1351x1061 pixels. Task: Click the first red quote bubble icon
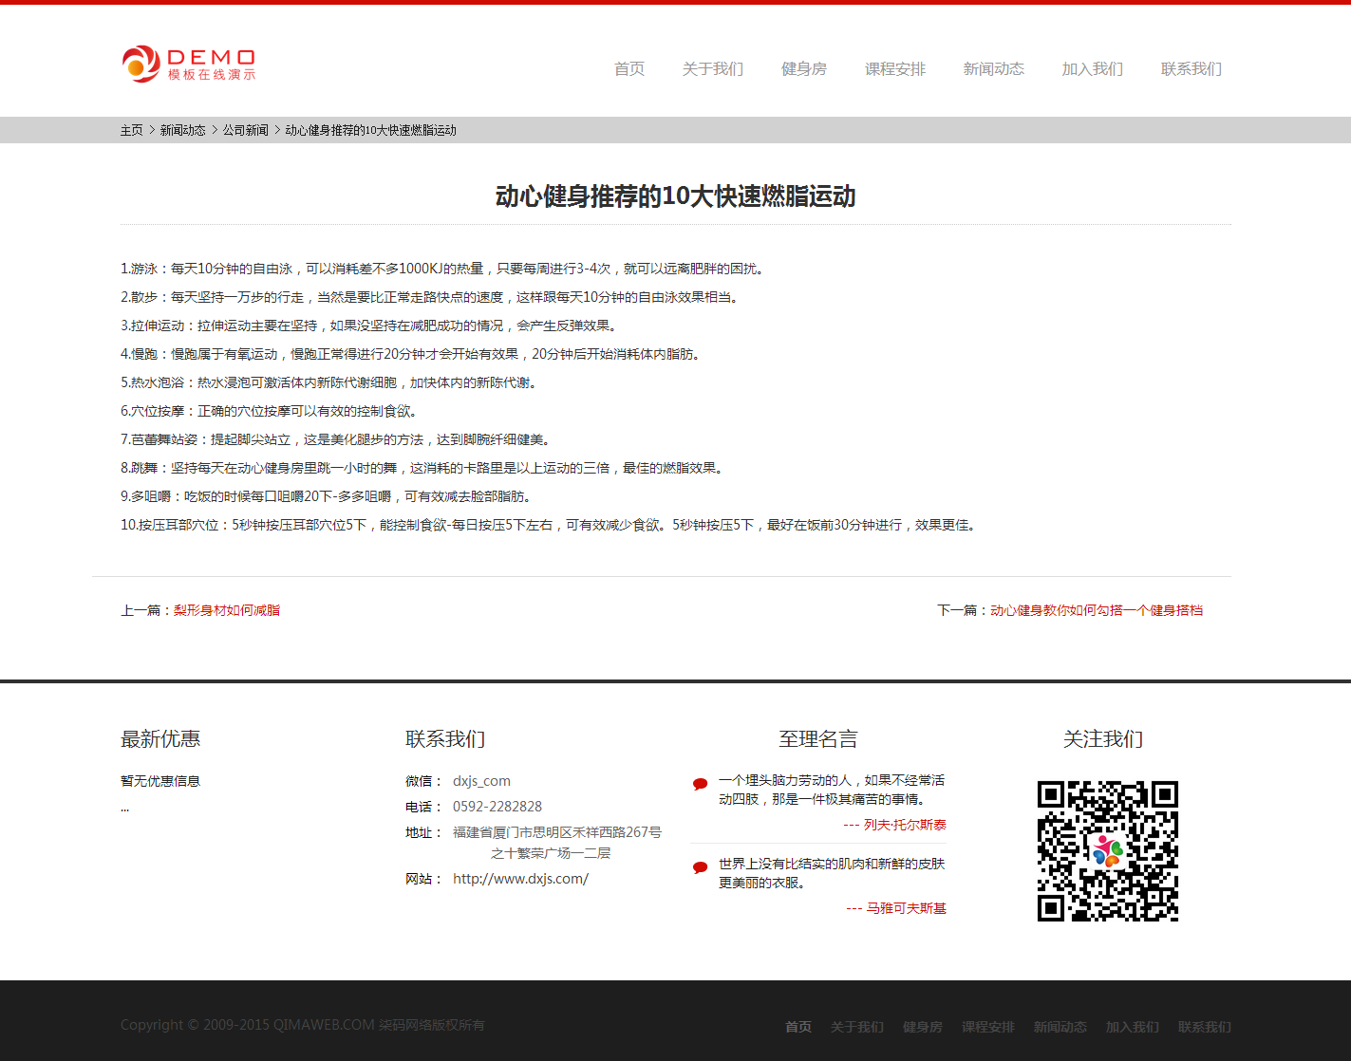pyautogui.click(x=700, y=784)
